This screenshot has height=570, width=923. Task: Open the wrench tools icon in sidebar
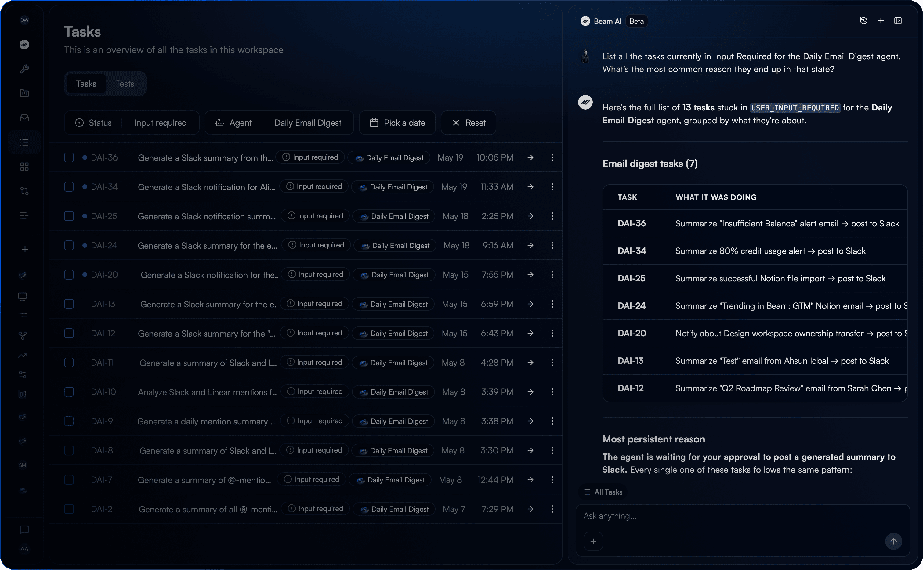(24, 69)
